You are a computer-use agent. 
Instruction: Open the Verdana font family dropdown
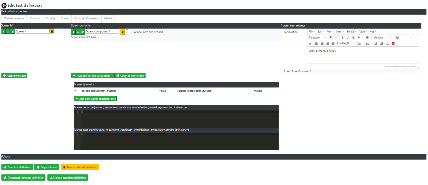pyautogui.click(x=383, y=37)
